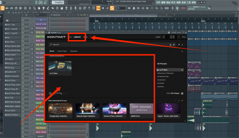Select the Aquarius preset
Screen dimensions: 239x138
pyautogui.click(x=161, y=87)
